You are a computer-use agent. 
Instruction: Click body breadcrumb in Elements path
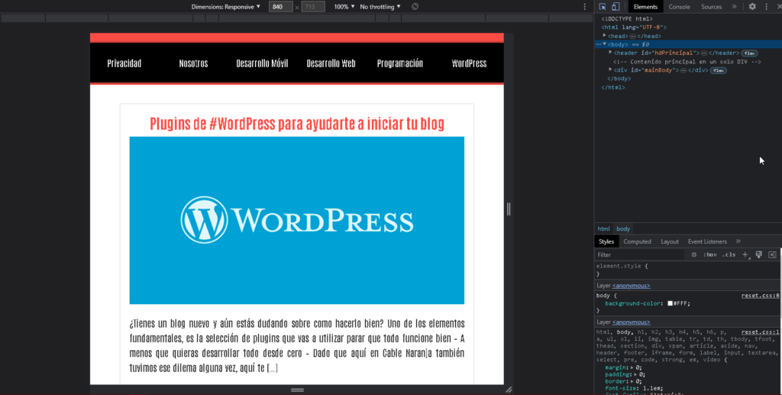(623, 229)
